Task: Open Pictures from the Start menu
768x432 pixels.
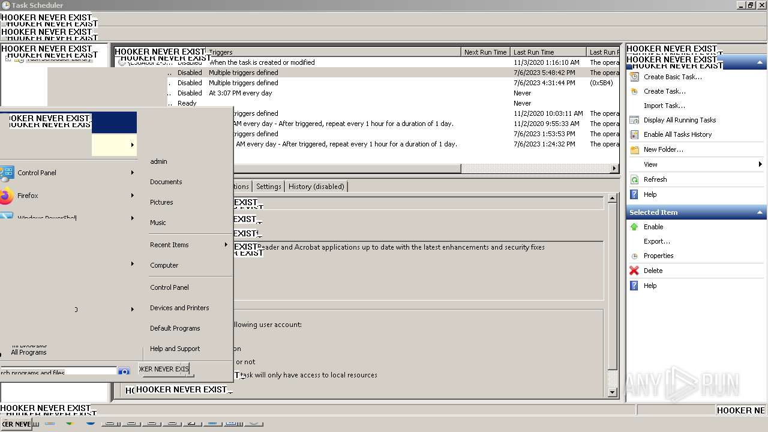Action: [x=161, y=202]
